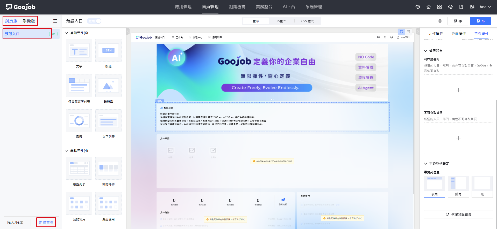Add members in 不可存取權限 plus box

pos(458,138)
